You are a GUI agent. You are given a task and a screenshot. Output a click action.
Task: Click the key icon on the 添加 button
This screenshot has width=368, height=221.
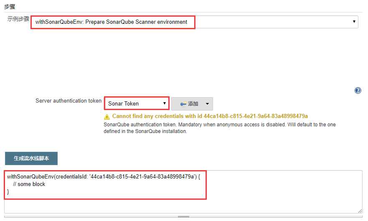(183, 104)
